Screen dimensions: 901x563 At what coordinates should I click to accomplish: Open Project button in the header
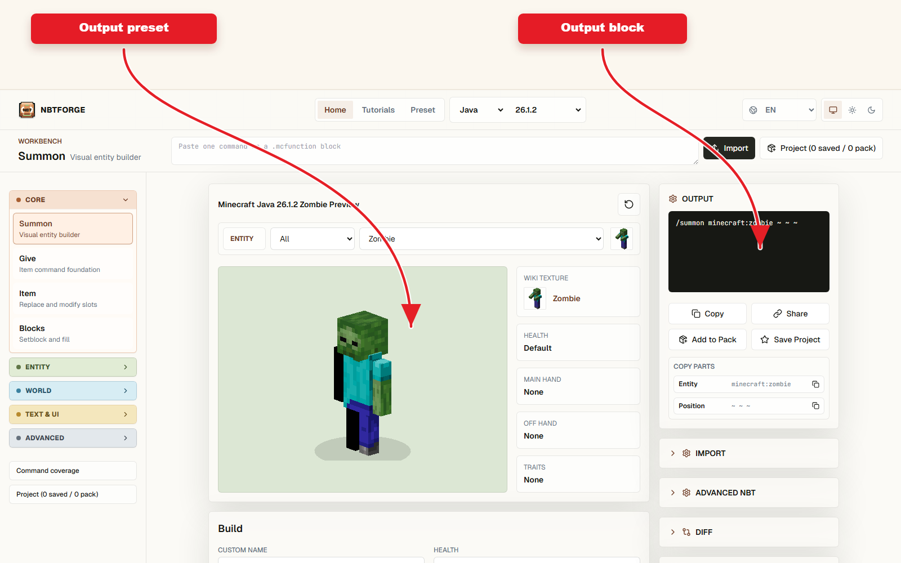coord(821,148)
